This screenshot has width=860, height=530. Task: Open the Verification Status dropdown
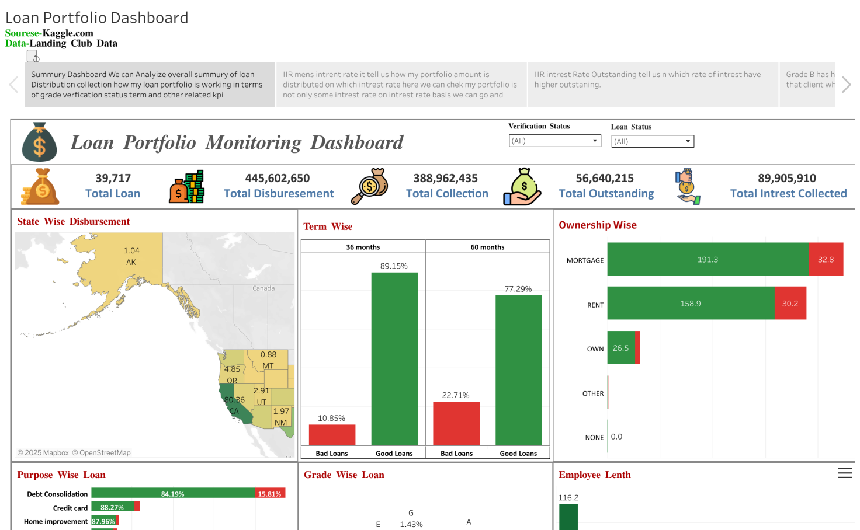click(x=595, y=141)
